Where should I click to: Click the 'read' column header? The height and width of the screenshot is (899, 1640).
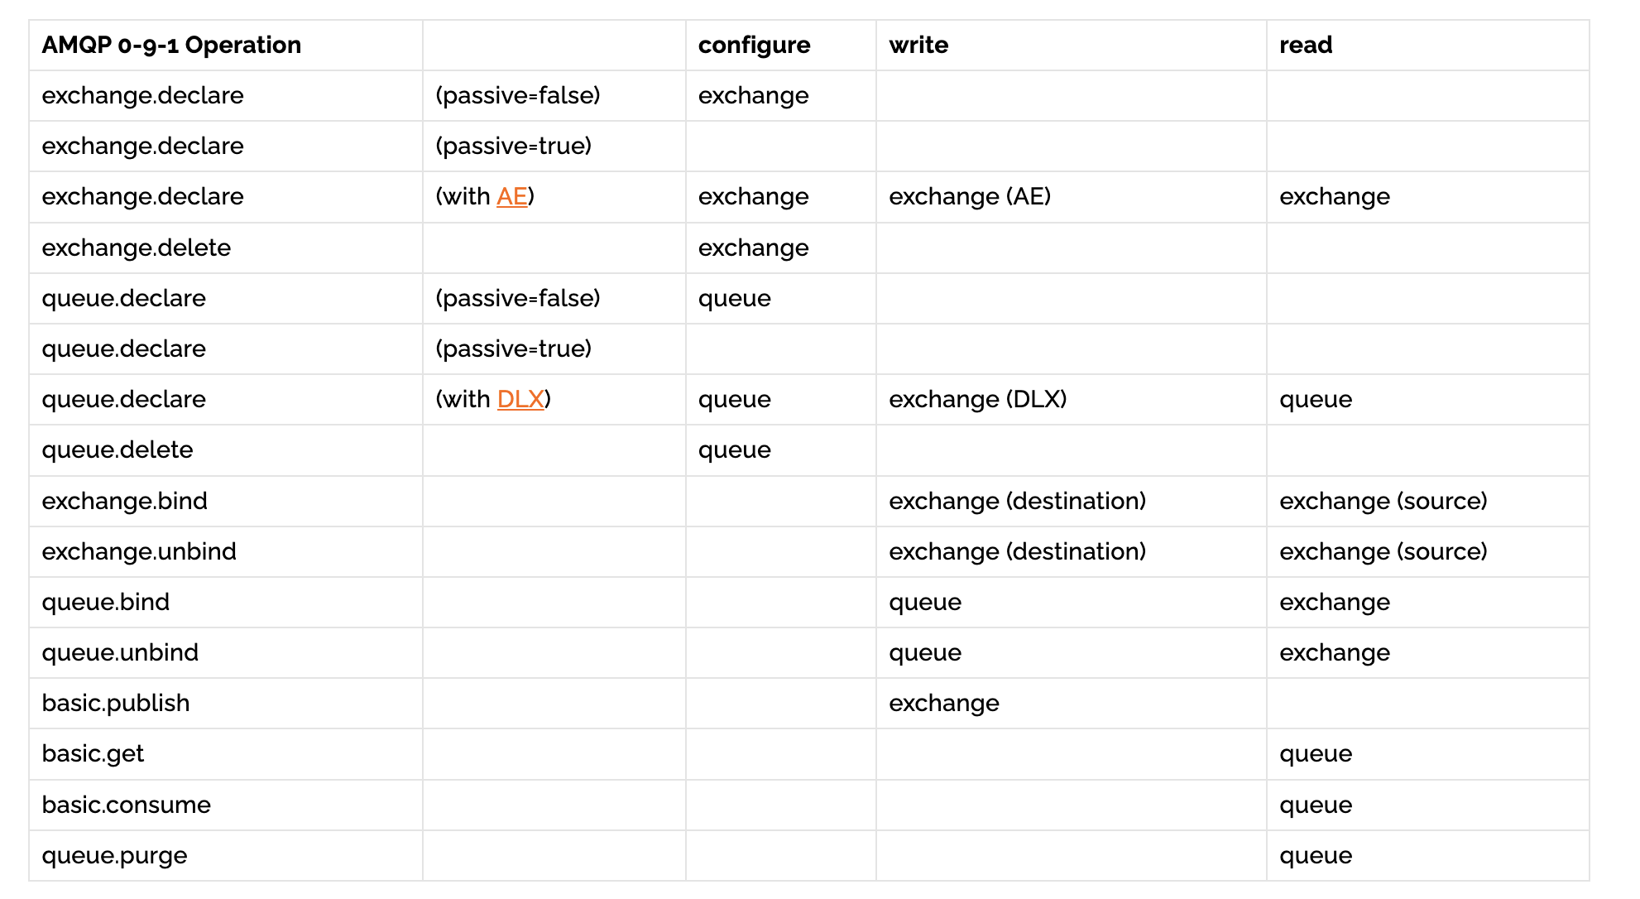1305,46
